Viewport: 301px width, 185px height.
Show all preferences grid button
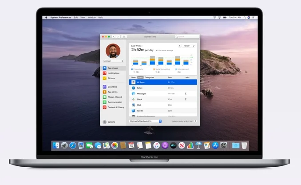[124, 36]
